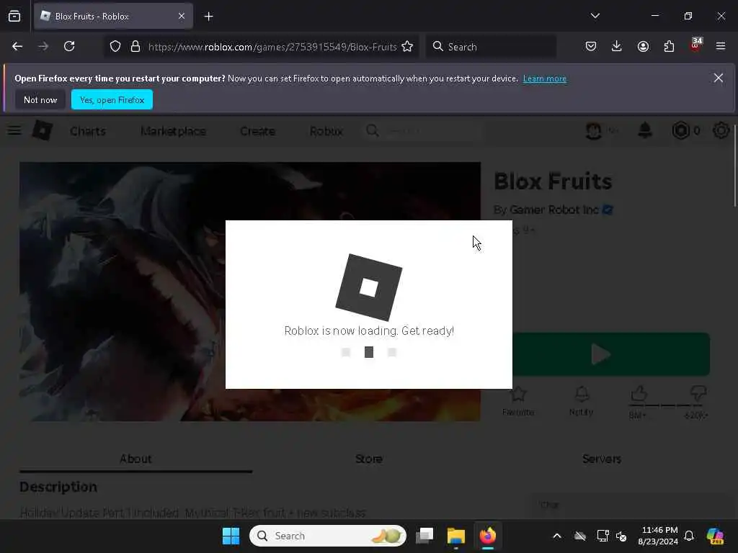Click the Firefox Search box

coord(491,47)
